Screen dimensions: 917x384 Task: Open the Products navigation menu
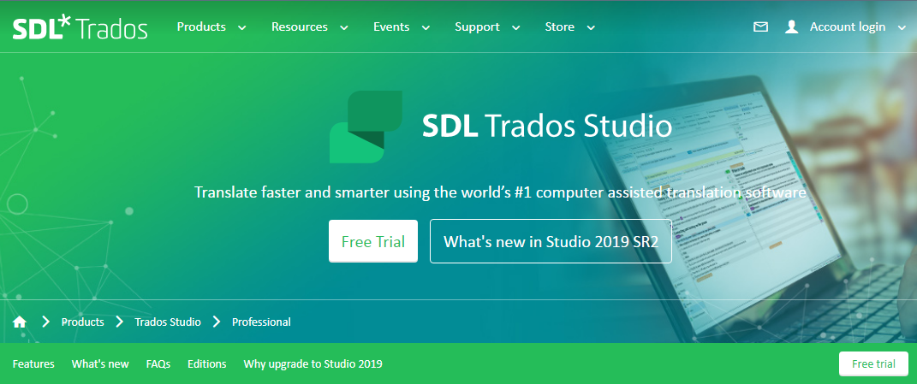[x=201, y=27]
